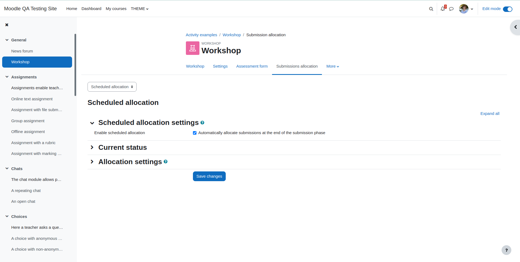Expand the Current status section
This screenshot has height=262, width=520.
pyautogui.click(x=92, y=147)
